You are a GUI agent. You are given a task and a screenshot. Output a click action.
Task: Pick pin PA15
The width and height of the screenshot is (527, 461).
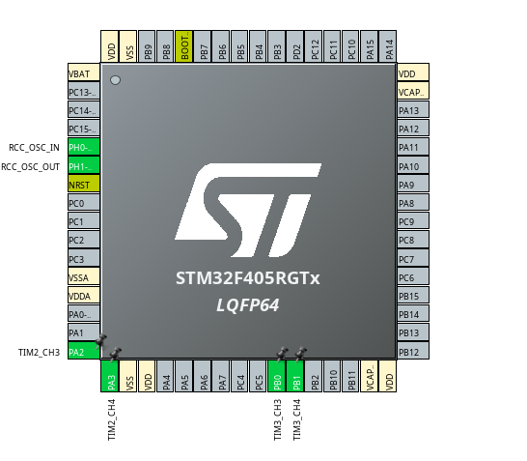click(x=370, y=46)
